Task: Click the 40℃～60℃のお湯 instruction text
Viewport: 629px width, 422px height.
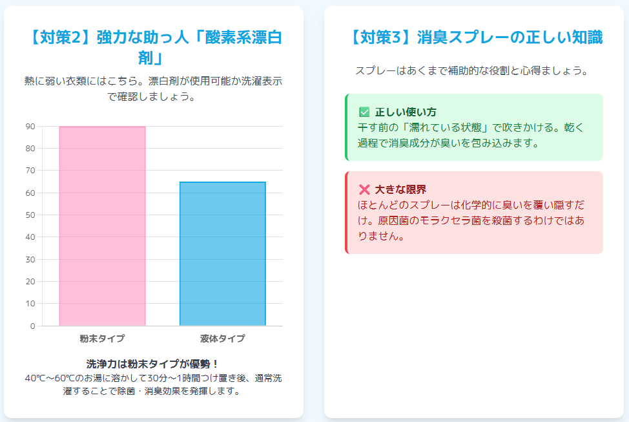Action: [153, 385]
